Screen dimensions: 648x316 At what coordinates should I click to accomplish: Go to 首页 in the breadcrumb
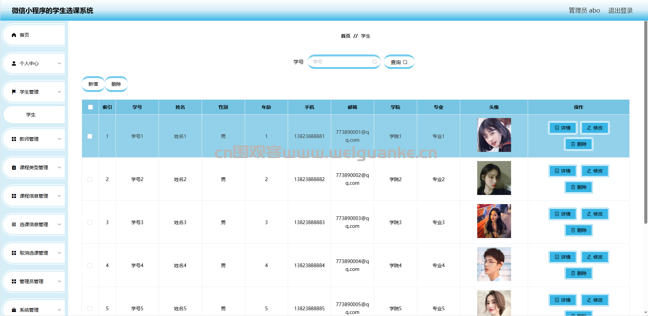(x=346, y=36)
